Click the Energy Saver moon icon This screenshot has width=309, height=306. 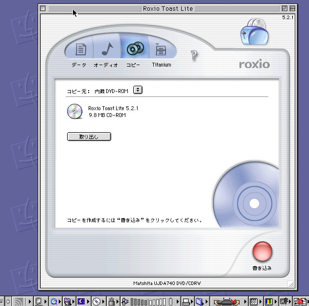coord(81,302)
